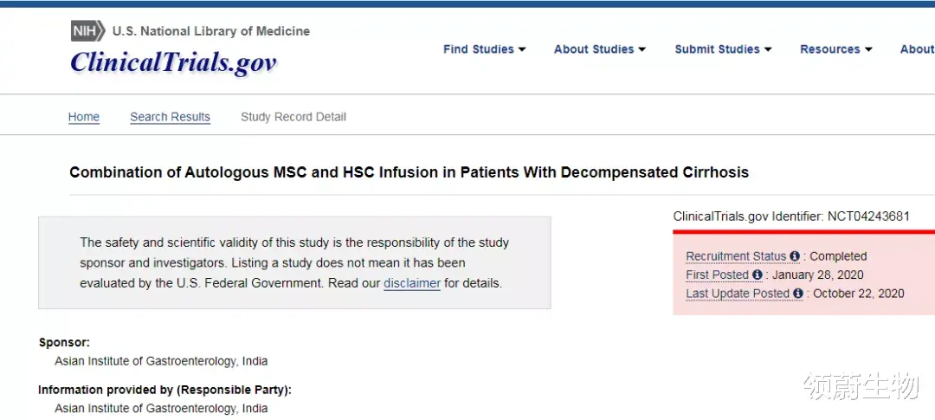The height and width of the screenshot is (420, 935).
Task: Click the ClinicalTrials.gov site logo
Action: pyautogui.click(x=173, y=62)
